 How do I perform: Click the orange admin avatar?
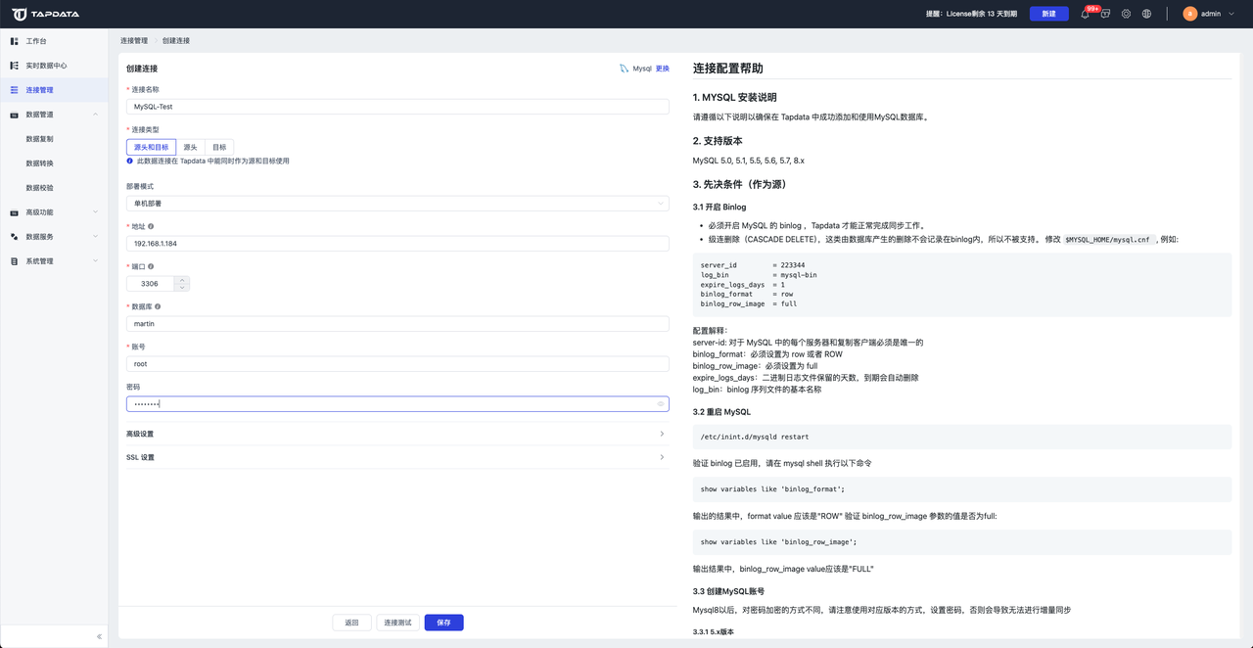click(x=1189, y=14)
